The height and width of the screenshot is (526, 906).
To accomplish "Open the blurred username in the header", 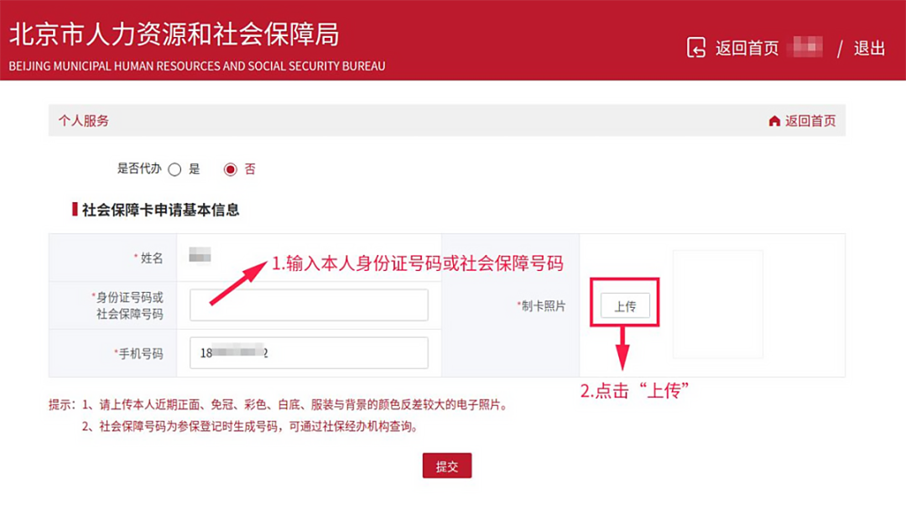I will tap(808, 47).
